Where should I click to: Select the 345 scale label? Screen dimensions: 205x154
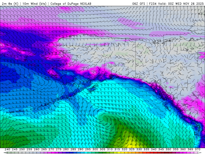(161, 149)
